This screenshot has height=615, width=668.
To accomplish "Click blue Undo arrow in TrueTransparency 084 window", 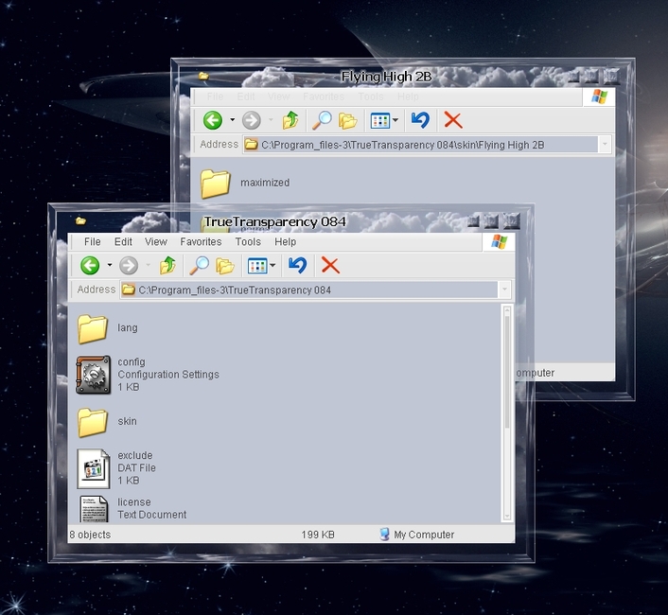I will coord(297,265).
